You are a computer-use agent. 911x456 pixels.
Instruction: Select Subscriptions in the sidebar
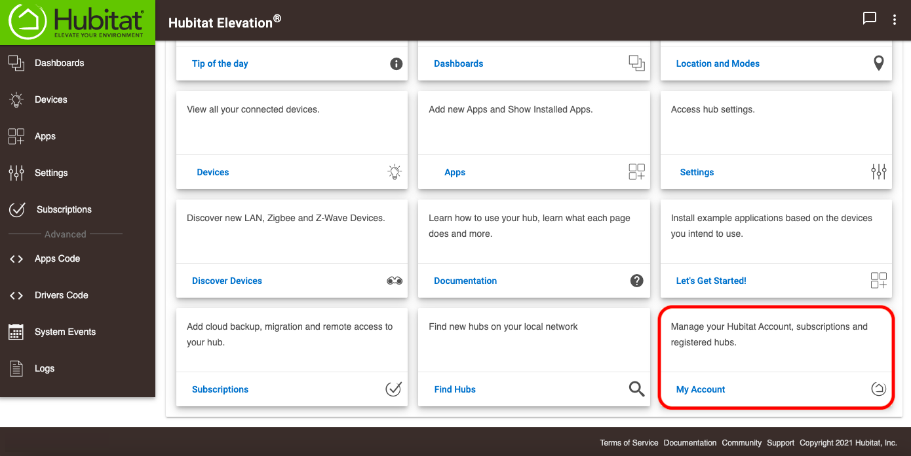click(64, 209)
